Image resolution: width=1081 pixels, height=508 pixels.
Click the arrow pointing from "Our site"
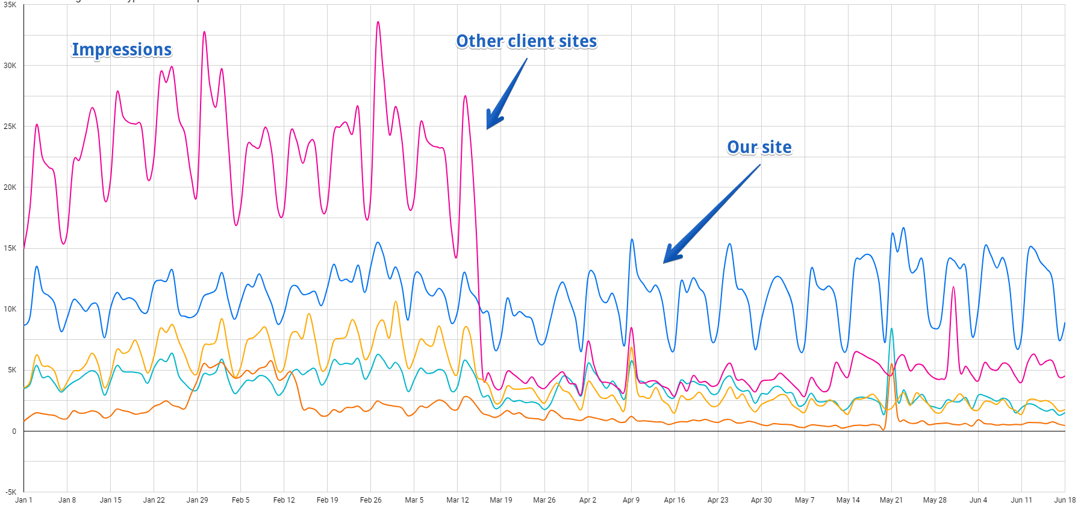[x=711, y=215]
